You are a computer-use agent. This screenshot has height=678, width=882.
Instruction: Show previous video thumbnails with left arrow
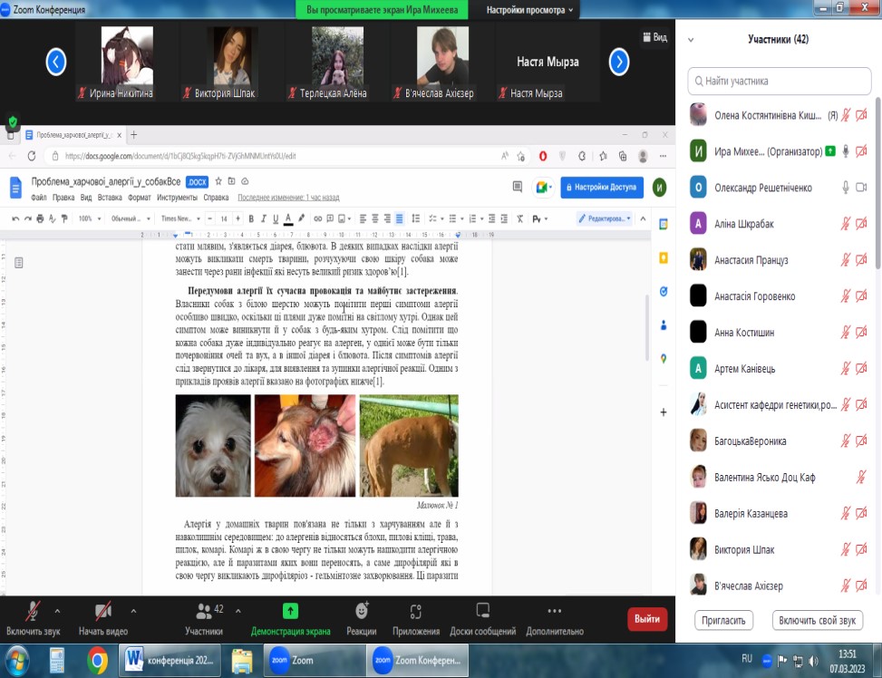coord(56,62)
